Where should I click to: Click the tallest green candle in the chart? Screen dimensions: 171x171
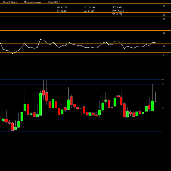(x=40, y=104)
